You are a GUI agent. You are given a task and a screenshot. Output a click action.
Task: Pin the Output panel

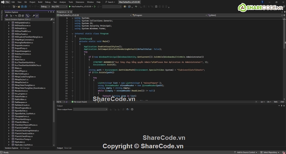pyautogui.click(x=281, y=106)
